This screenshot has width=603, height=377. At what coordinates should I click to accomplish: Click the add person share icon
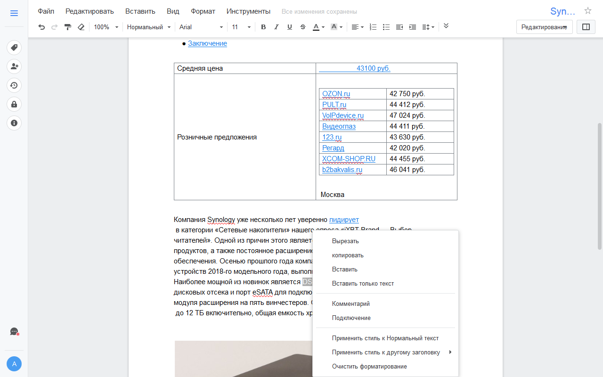pyautogui.click(x=14, y=66)
